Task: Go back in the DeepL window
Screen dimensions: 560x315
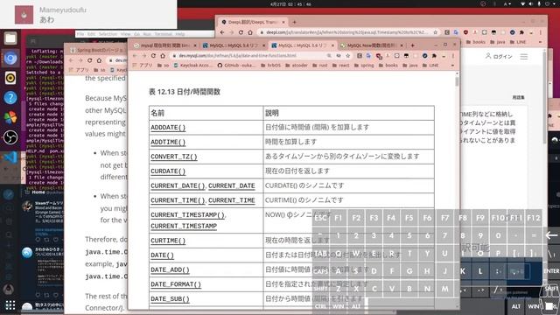Action: [x=222, y=32]
